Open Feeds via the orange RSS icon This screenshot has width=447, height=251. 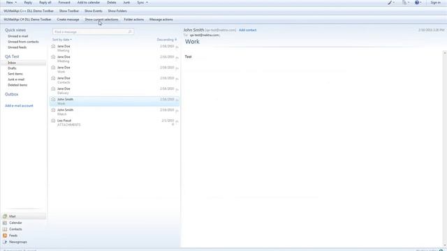point(5,236)
